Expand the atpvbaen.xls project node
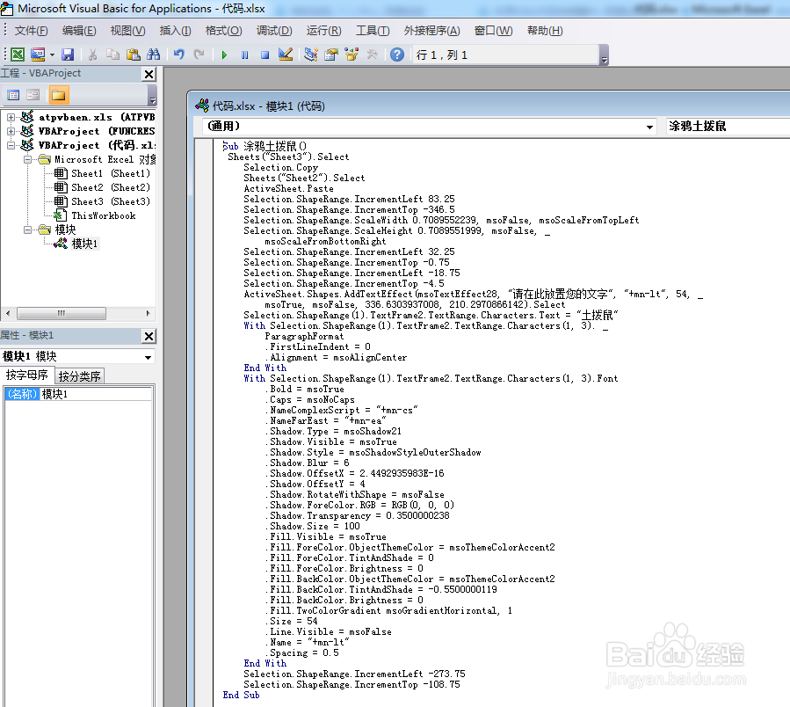 11,117
